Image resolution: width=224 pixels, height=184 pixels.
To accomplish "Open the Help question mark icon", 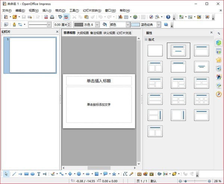I will [x=168, y=17].
